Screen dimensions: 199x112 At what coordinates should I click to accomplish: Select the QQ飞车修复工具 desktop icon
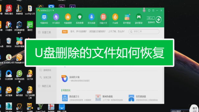(30, 92)
